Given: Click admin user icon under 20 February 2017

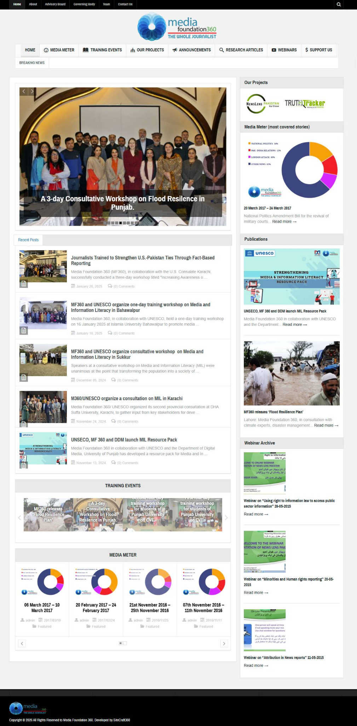Looking at the screenshot, I should [x=76, y=620].
